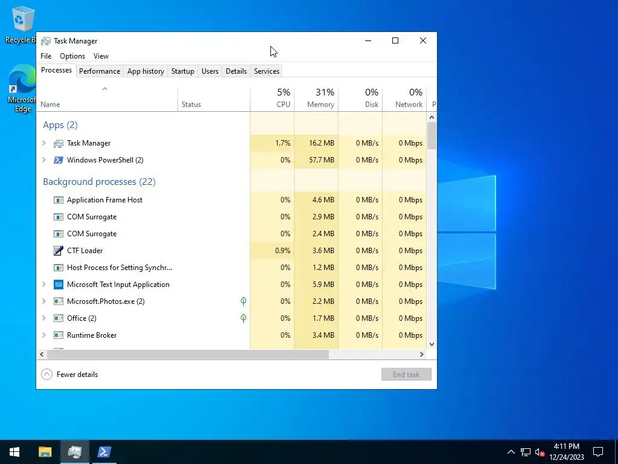Click the Task Manager title bar icon
This screenshot has height=464, width=618.
(x=46, y=41)
